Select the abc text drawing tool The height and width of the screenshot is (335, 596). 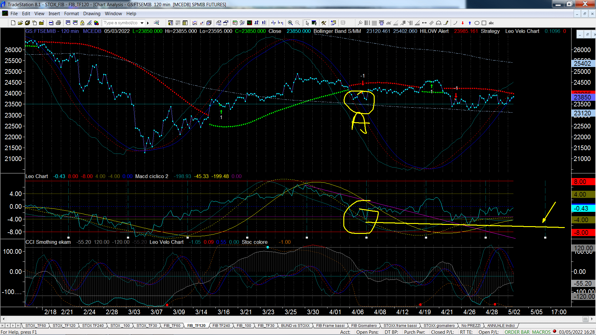coord(491,23)
